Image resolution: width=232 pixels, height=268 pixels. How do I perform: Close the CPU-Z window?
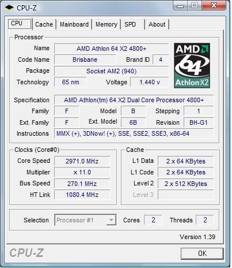214,6
